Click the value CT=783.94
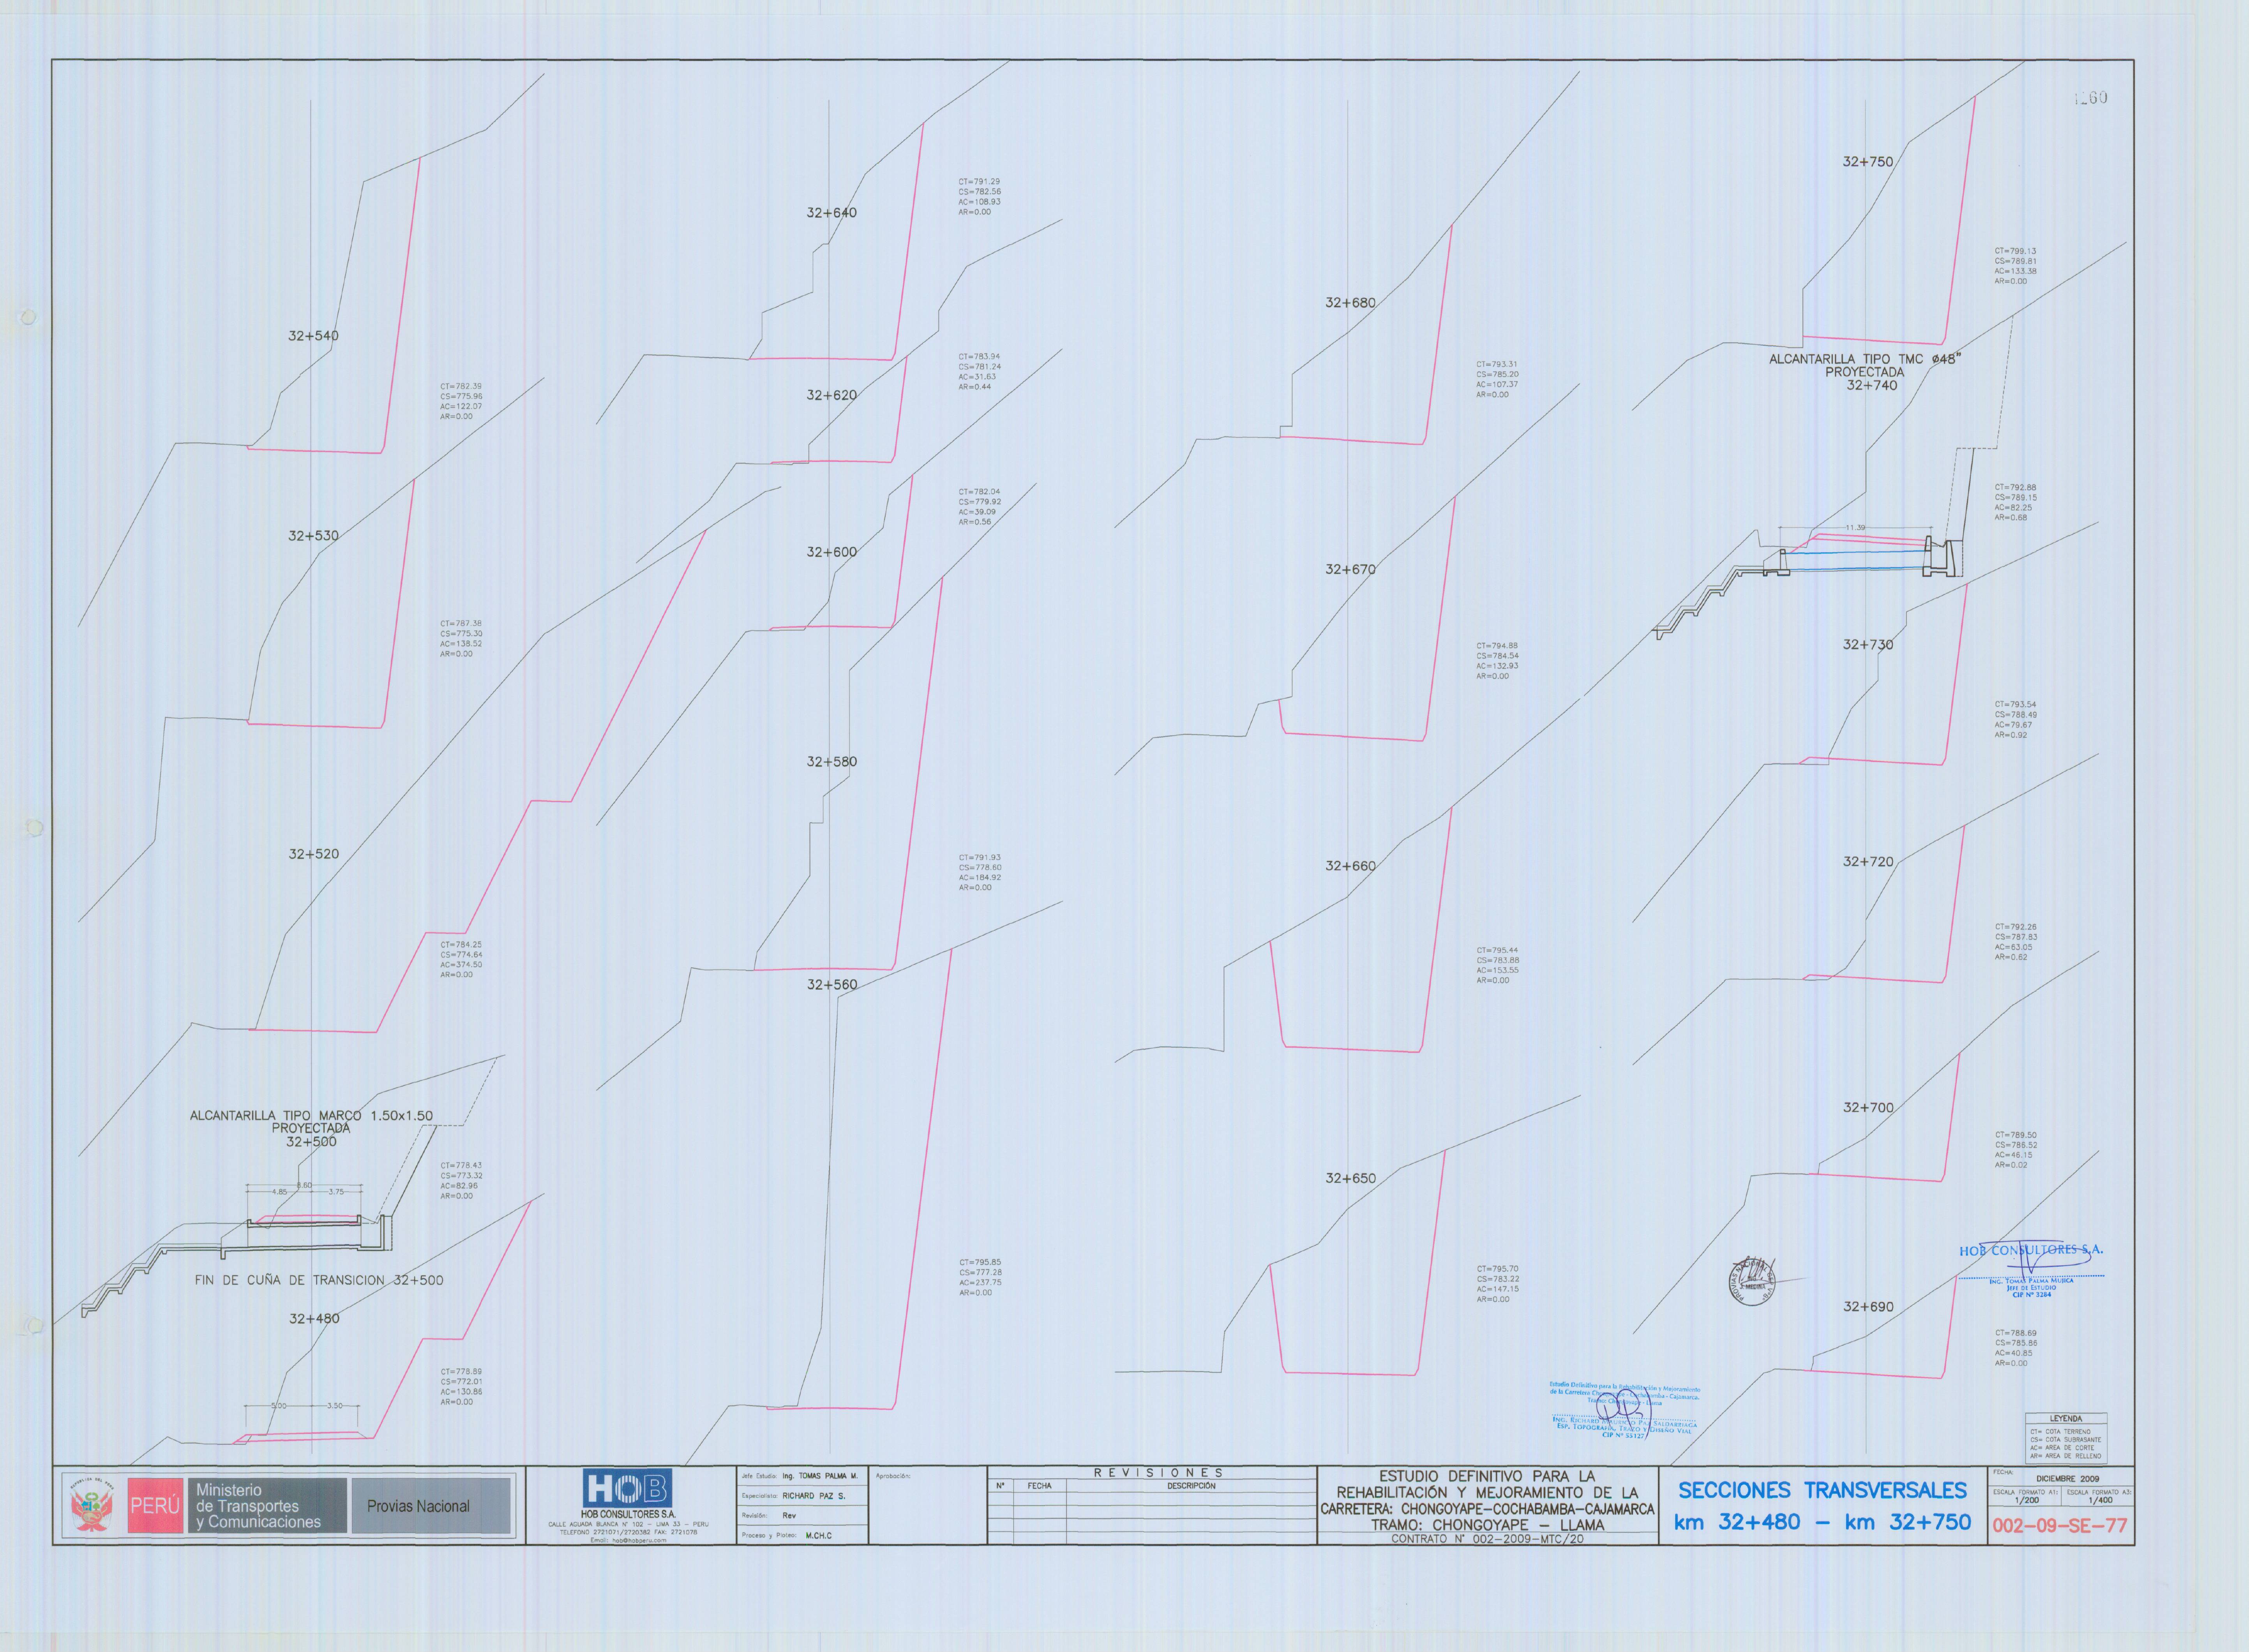 979,357
